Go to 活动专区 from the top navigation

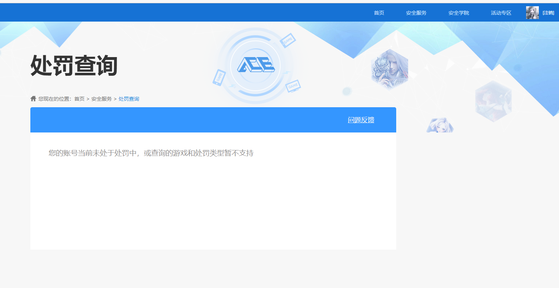pos(500,12)
